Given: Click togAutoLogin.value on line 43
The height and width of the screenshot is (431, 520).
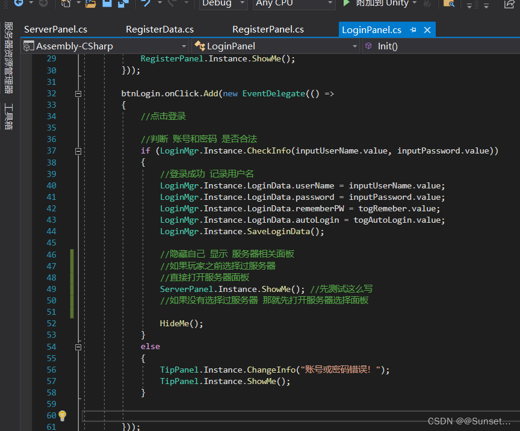Looking at the screenshot, I should coord(397,220).
